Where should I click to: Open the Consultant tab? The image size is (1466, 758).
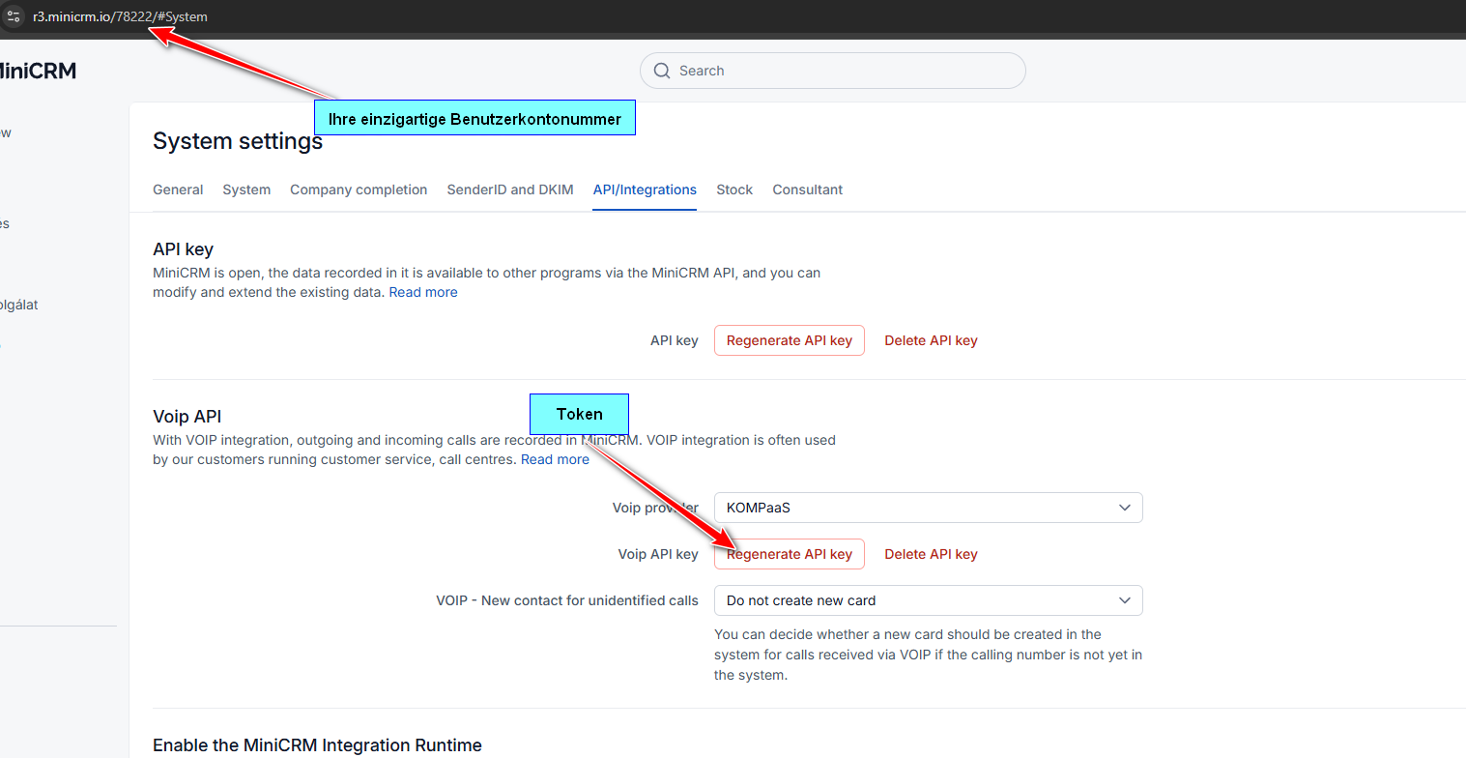point(808,189)
